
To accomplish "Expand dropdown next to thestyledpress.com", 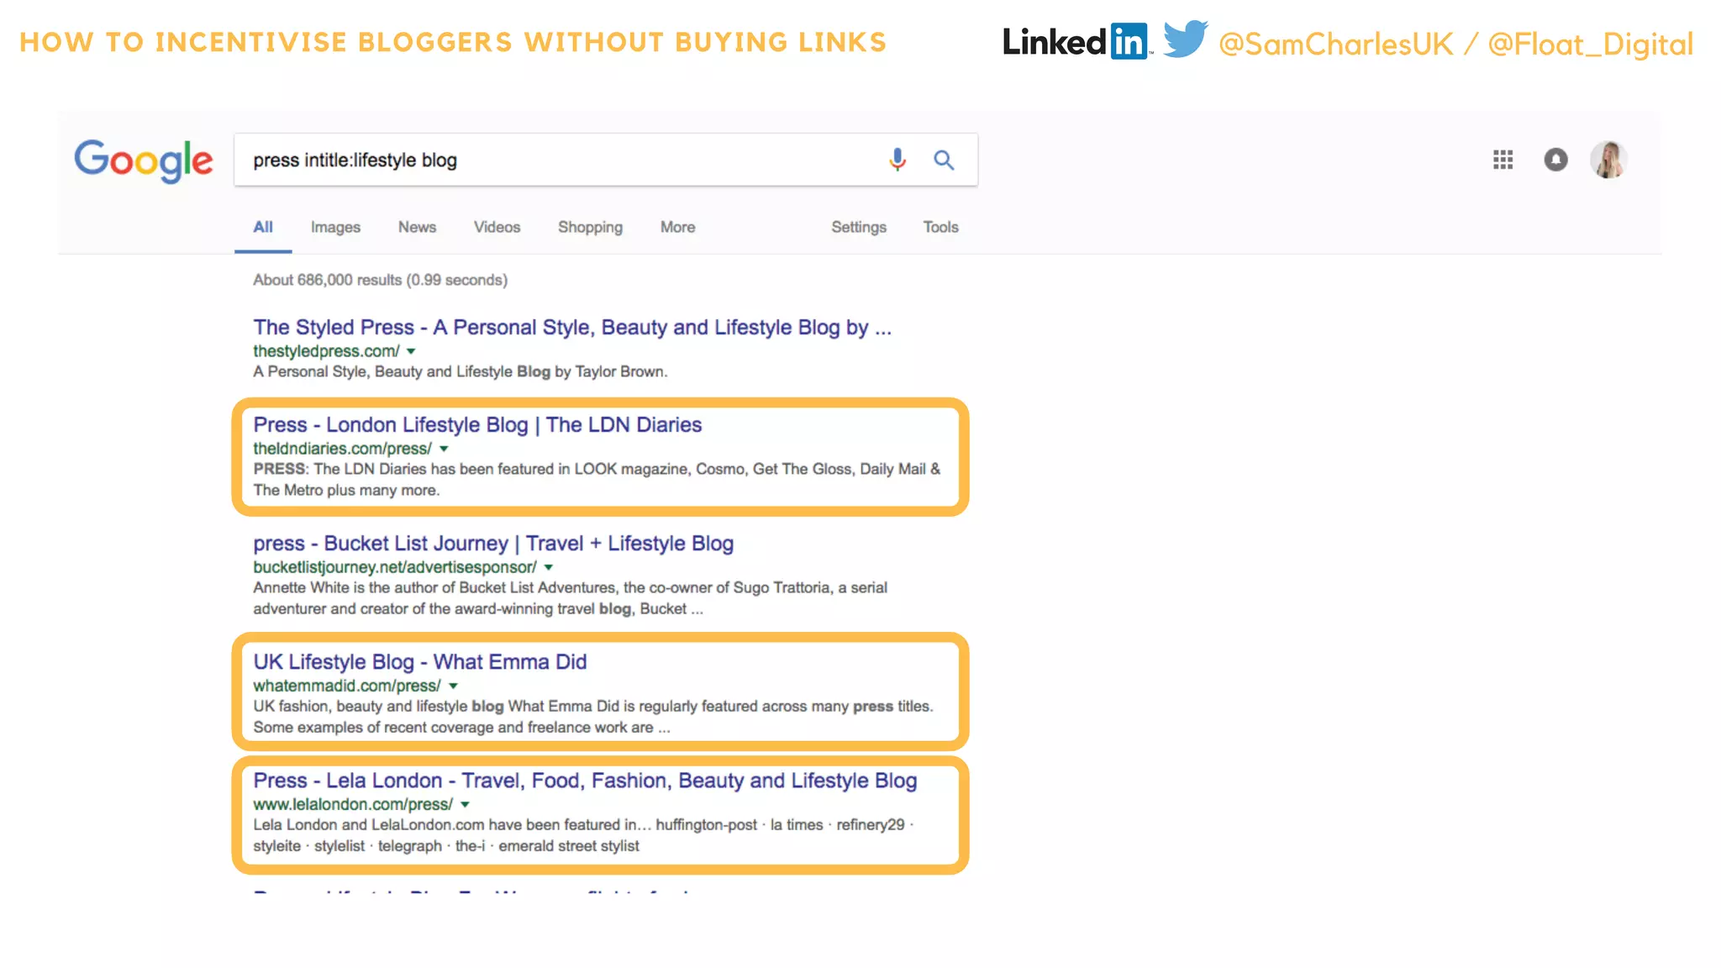I will pyautogui.click(x=411, y=351).
